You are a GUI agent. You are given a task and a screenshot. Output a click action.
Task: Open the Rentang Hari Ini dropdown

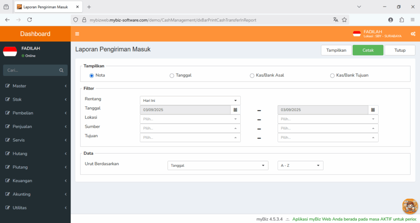coord(190,101)
